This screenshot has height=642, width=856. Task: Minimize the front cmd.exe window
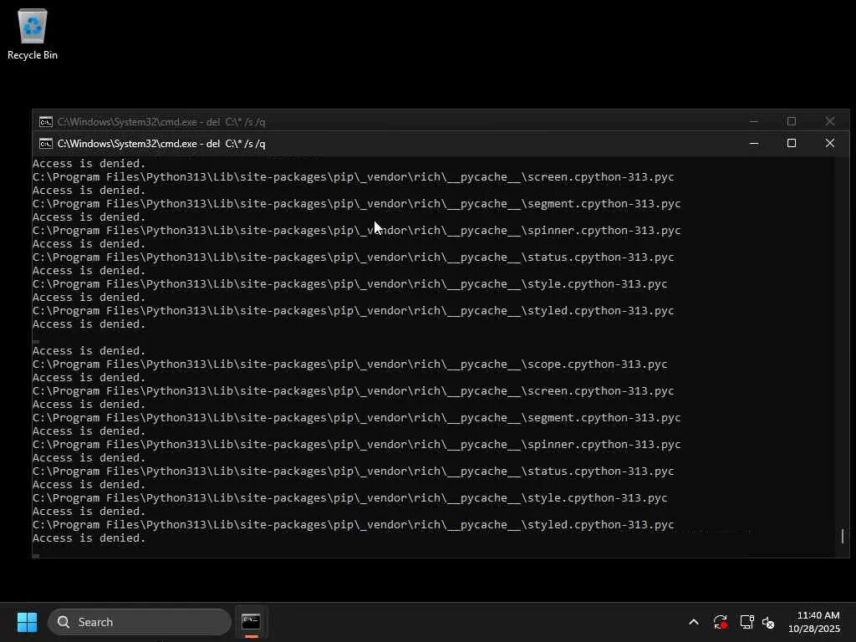(754, 143)
